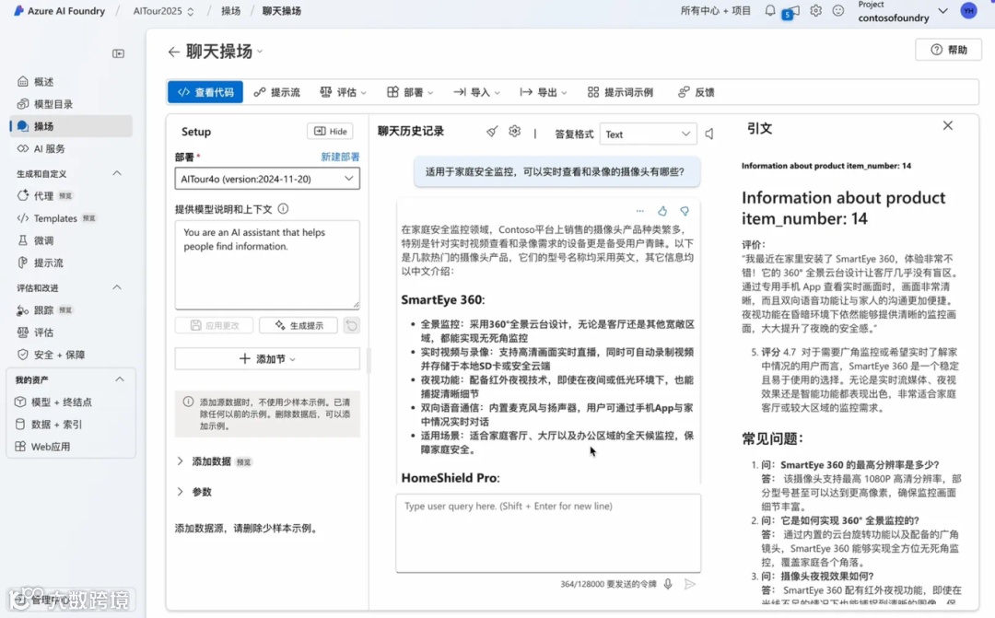Open 评估 in the sidebar
The width and height of the screenshot is (995, 618).
71,332
